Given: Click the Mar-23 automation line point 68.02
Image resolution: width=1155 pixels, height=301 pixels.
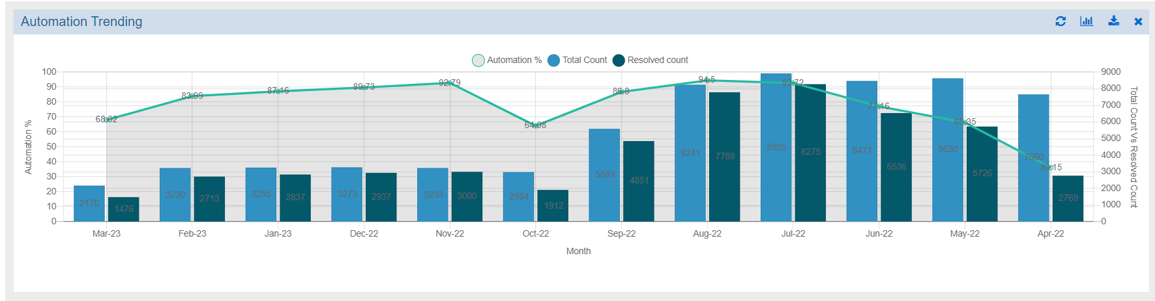Looking at the screenshot, I should [107, 119].
